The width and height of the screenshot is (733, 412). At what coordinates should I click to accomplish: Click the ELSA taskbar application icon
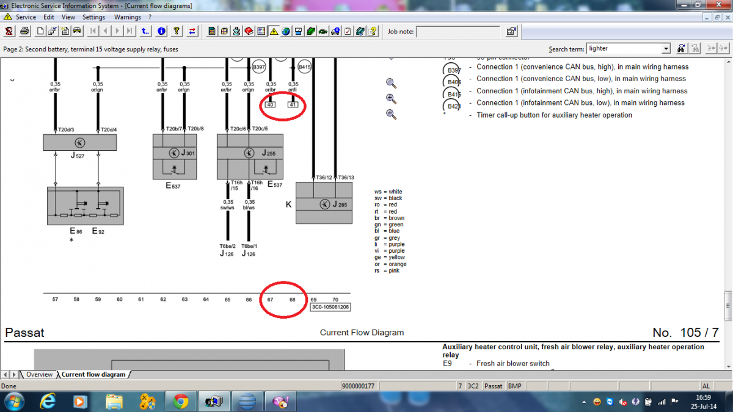click(214, 401)
